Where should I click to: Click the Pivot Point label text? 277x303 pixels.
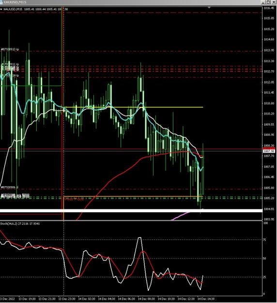(74, 199)
